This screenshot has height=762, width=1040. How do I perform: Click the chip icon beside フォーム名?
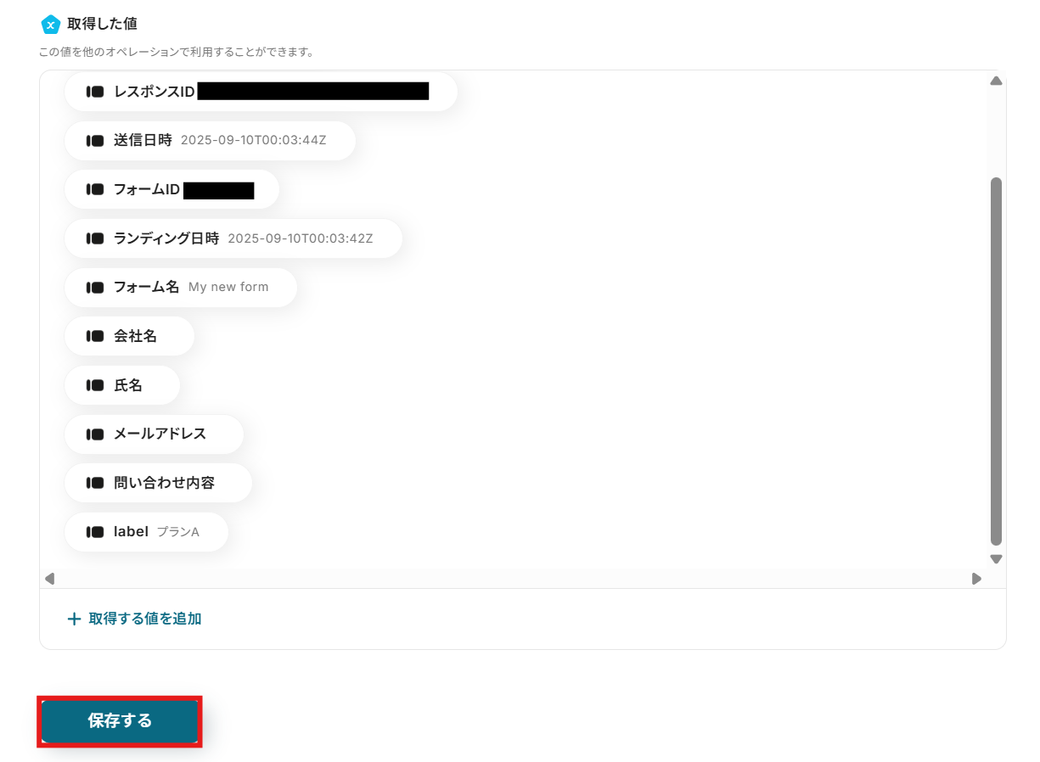95,288
